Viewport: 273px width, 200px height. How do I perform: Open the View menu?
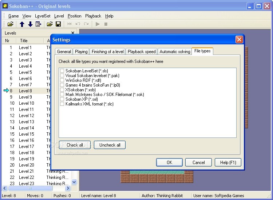(27, 16)
